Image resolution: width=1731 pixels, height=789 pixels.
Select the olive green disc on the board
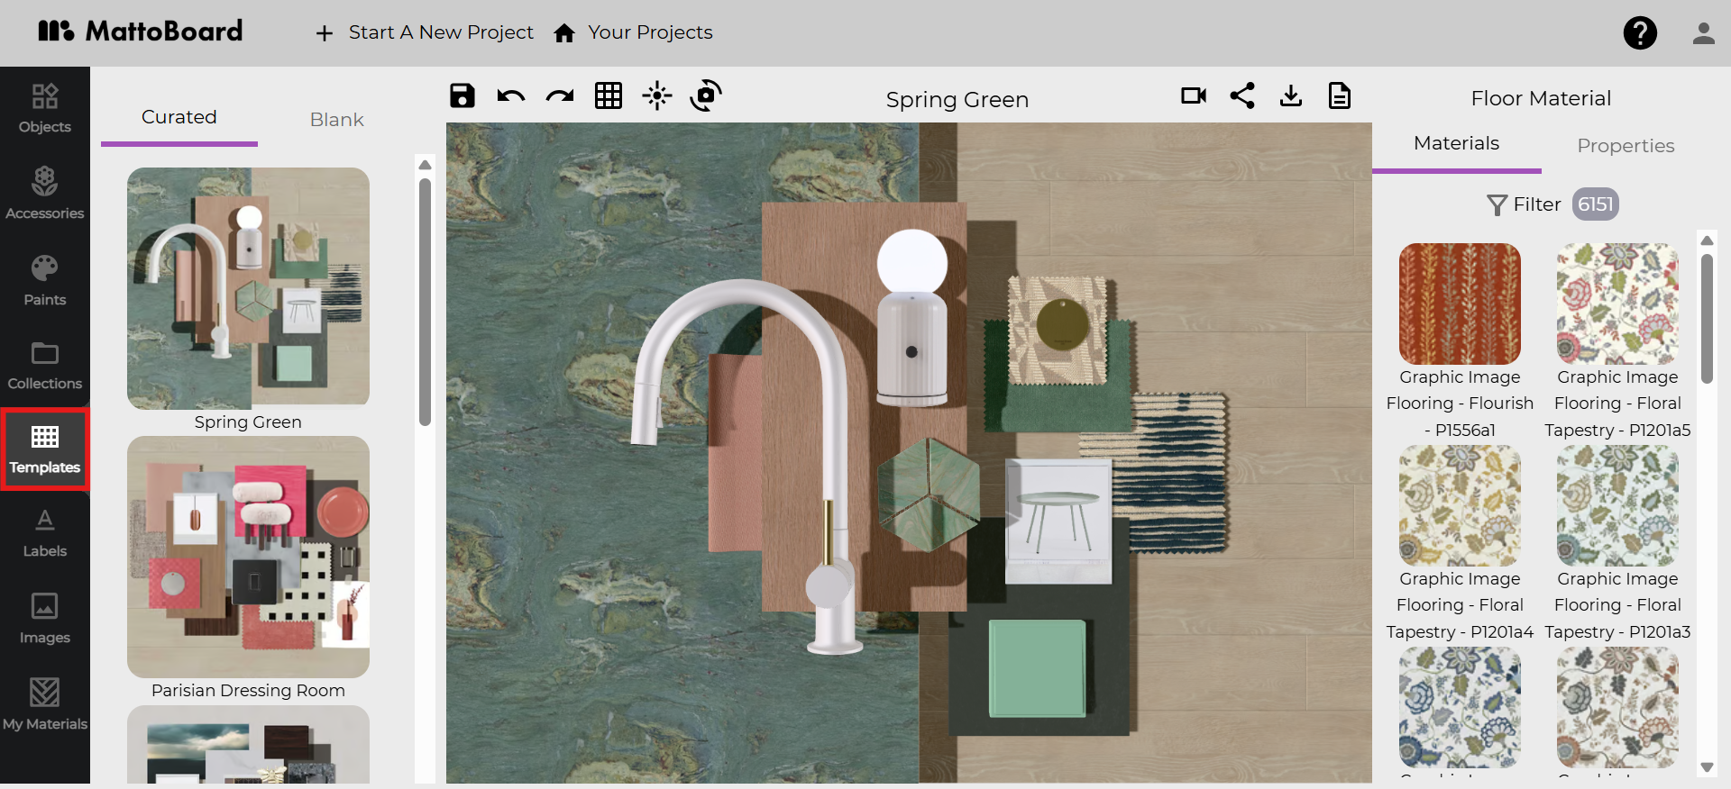[1063, 324]
